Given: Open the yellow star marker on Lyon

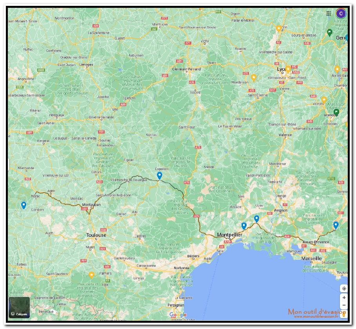Looking at the screenshot, I should coord(288,69).
